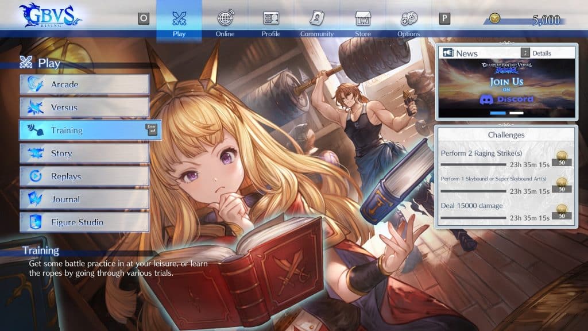Click the Details key prompt icon
588x331 pixels.
coord(525,53)
